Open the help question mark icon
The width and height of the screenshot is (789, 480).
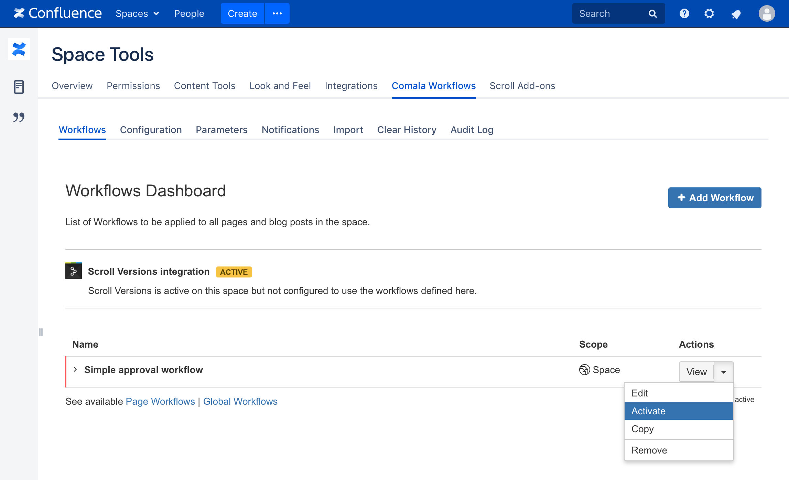684,13
